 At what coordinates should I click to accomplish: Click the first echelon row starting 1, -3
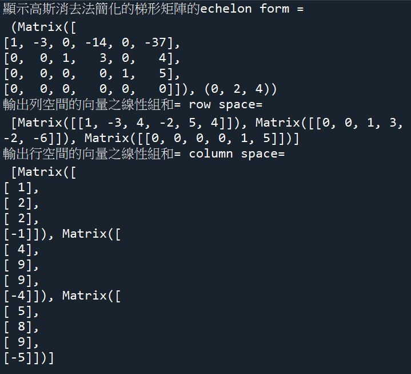(x=91, y=42)
